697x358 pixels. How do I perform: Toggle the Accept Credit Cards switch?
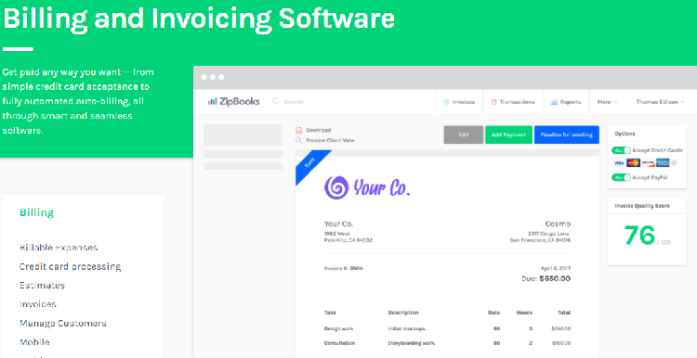[621, 150]
